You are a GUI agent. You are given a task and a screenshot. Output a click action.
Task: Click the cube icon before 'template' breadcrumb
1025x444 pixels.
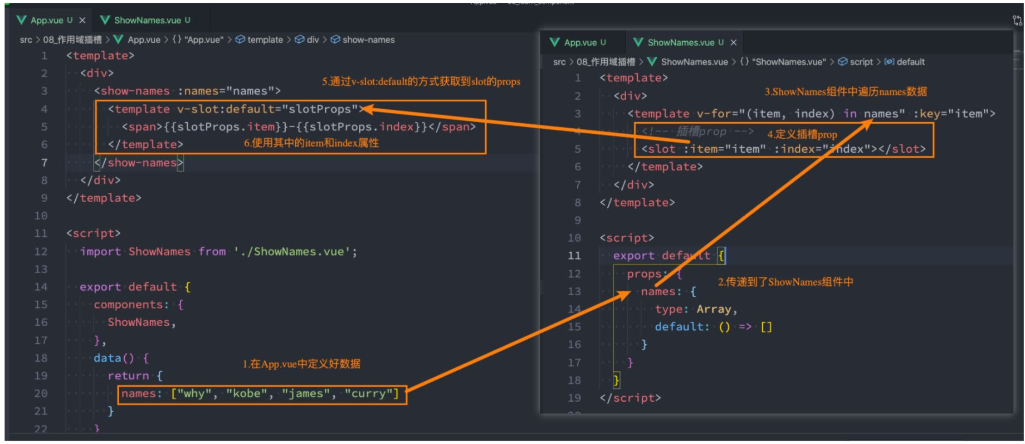pyautogui.click(x=240, y=40)
